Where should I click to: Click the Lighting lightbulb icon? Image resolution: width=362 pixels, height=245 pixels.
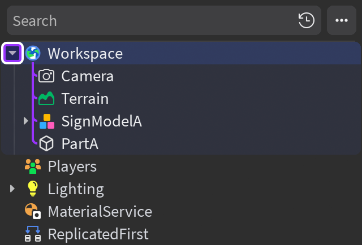33,189
